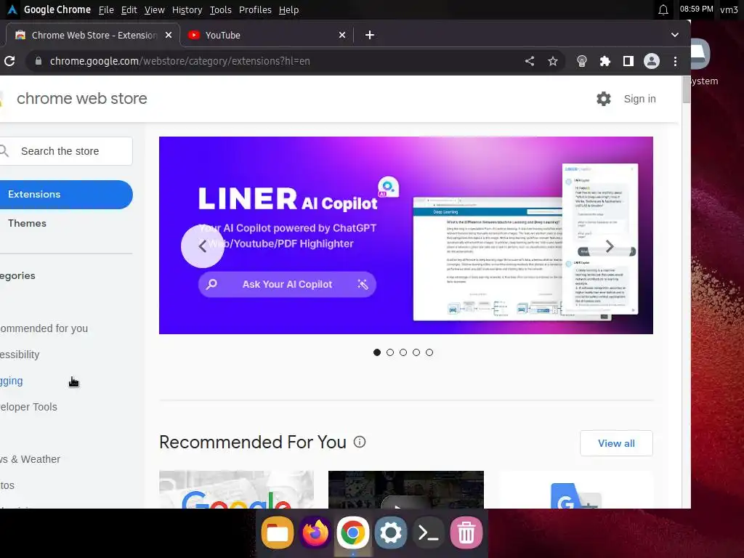Image resolution: width=744 pixels, height=558 pixels.
Task: Open the lightbulb extension icon in the toolbar
Action: (582, 61)
